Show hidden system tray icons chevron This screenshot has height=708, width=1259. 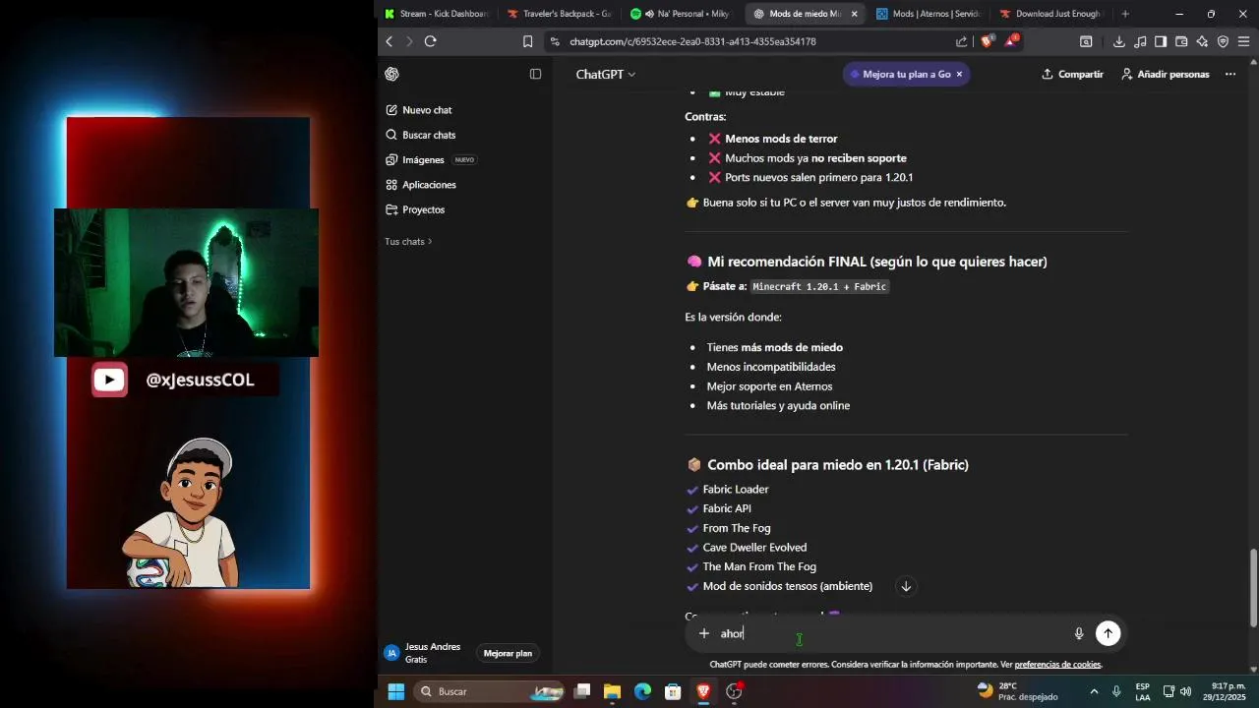pos(1094,691)
